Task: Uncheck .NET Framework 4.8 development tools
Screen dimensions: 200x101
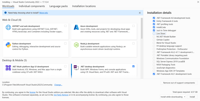Action: click(x=154, y=18)
